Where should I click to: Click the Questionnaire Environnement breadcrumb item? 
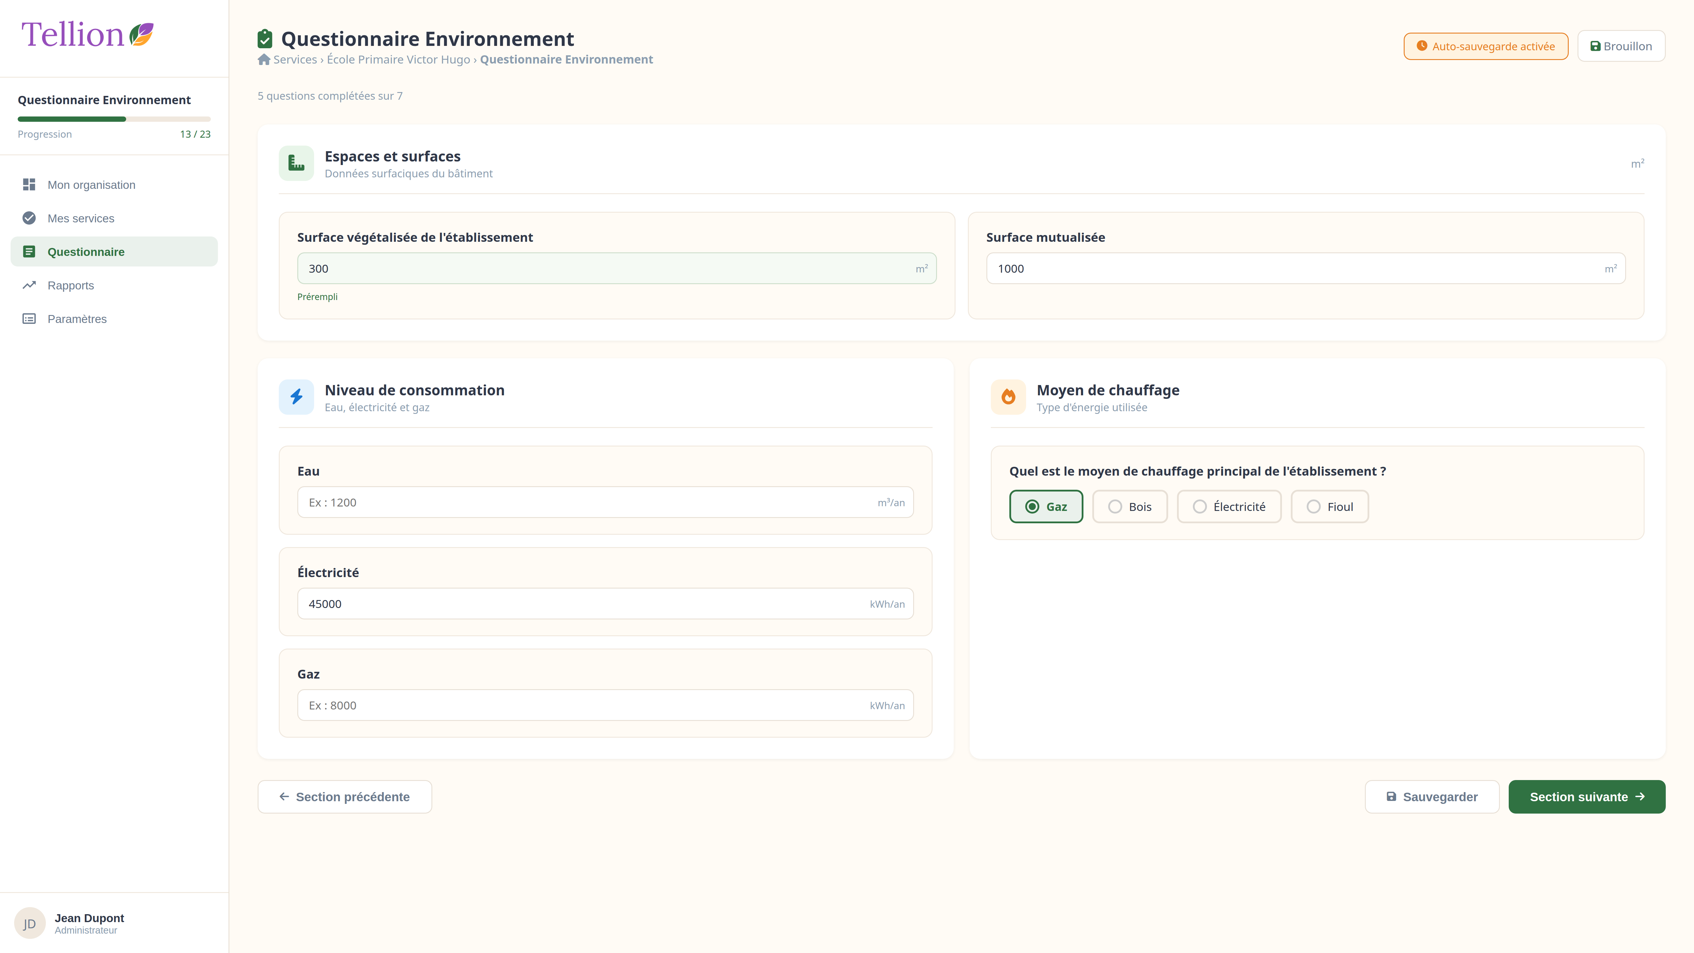coord(566,59)
